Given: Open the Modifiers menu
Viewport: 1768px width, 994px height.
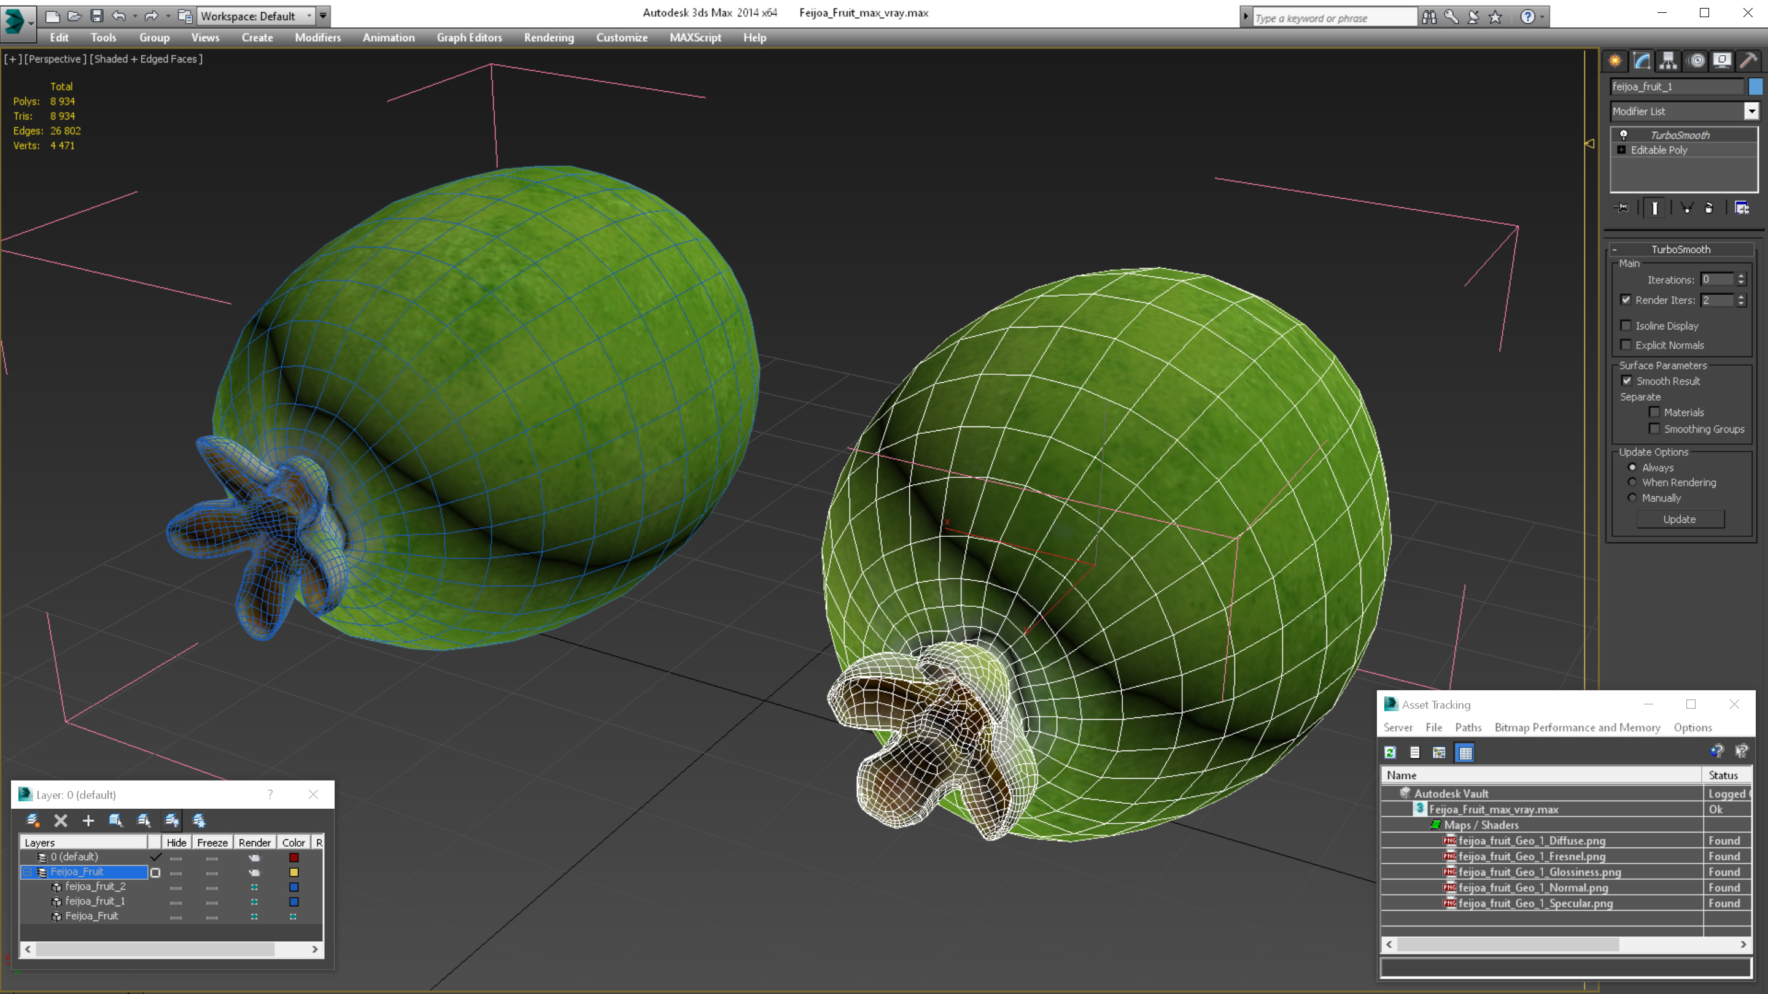Looking at the screenshot, I should click(318, 37).
